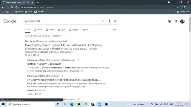The image size is (191, 107).
Task: Go back to the previous page
Action: [3, 7]
